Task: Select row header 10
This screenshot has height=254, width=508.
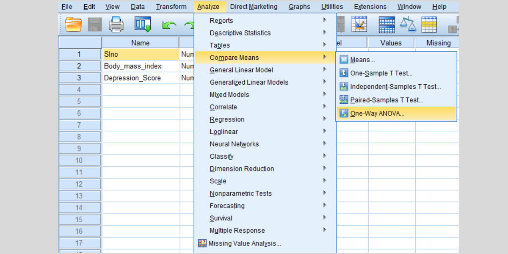Action: tap(79, 160)
